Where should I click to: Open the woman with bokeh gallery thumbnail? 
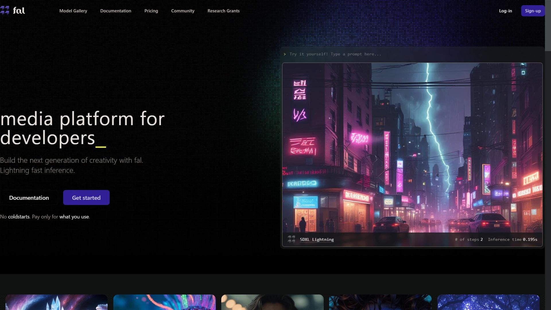(272, 302)
